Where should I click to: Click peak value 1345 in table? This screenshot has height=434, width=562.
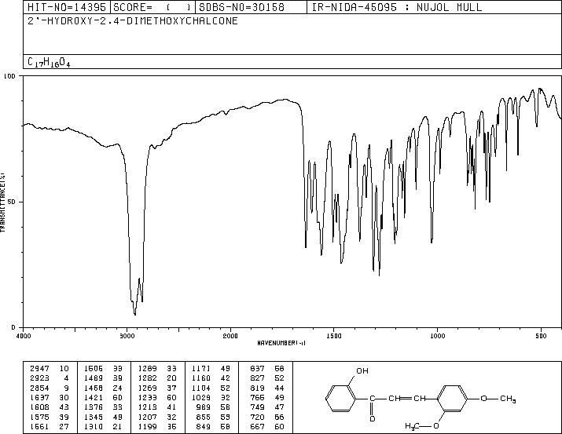click(94, 417)
